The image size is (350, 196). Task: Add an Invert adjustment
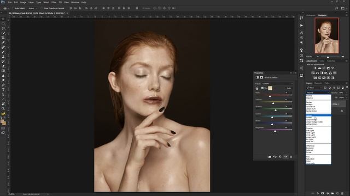(315, 78)
